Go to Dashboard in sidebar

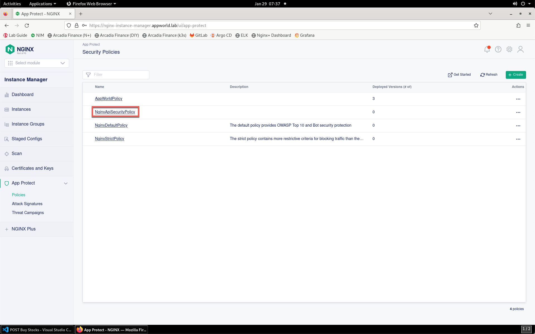tap(37, 95)
